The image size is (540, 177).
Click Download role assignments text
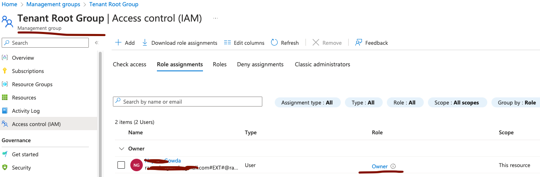[184, 43]
